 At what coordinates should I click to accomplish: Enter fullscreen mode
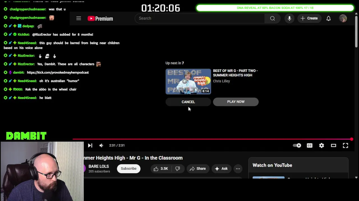pyautogui.click(x=346, y=145)
